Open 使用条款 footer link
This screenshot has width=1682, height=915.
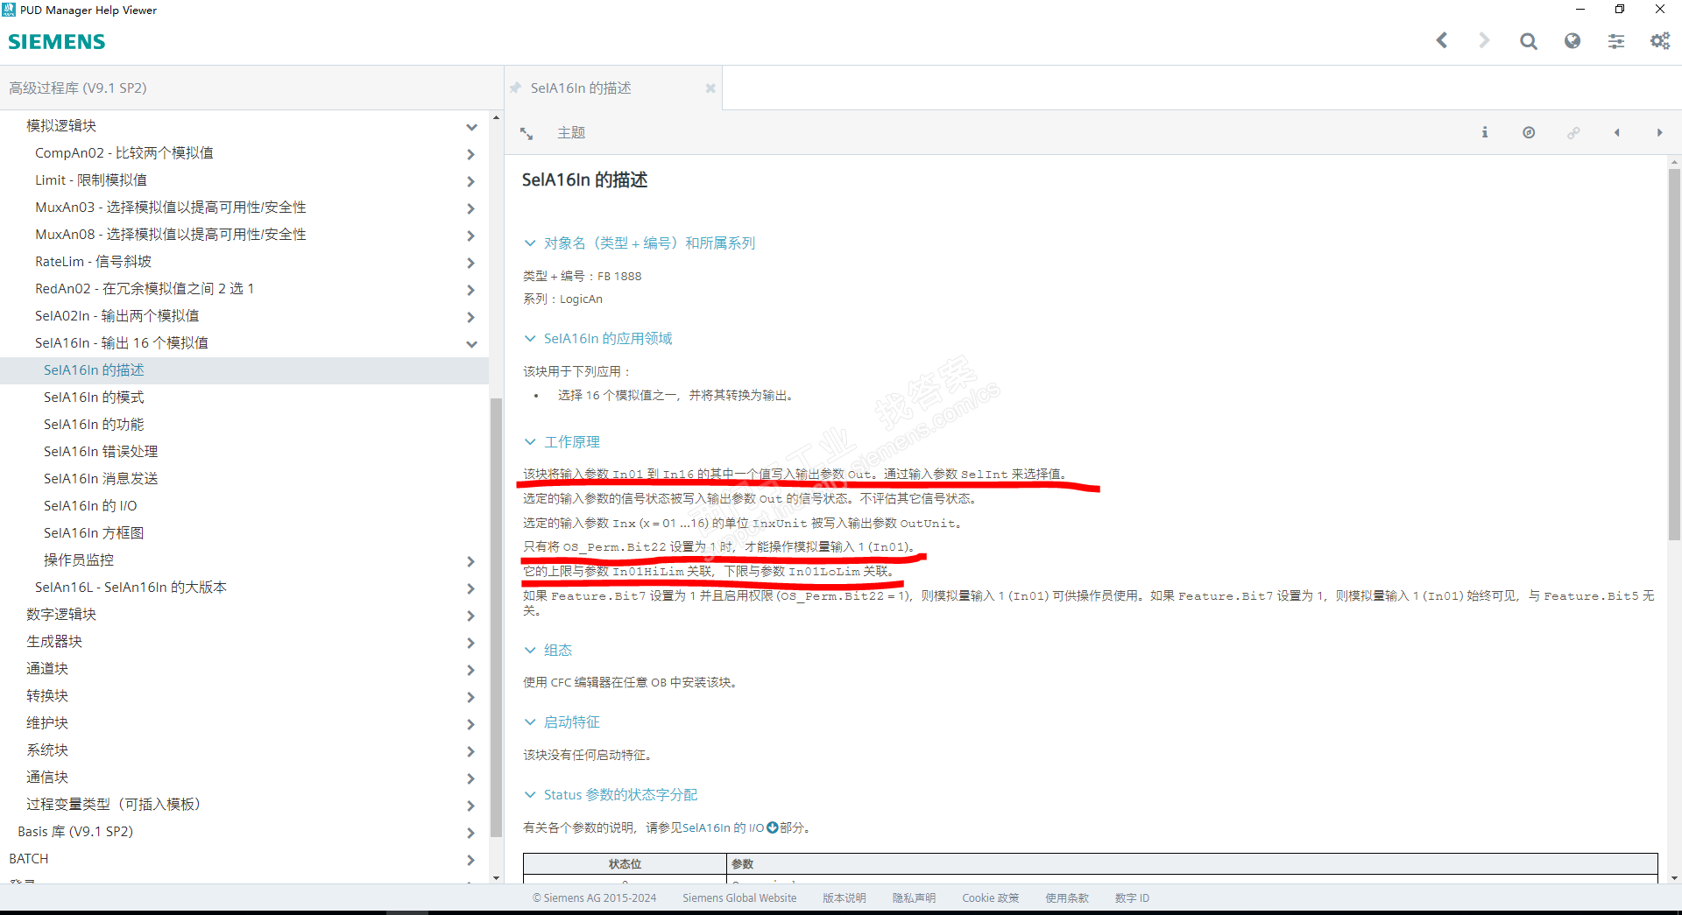point(1067,898)
